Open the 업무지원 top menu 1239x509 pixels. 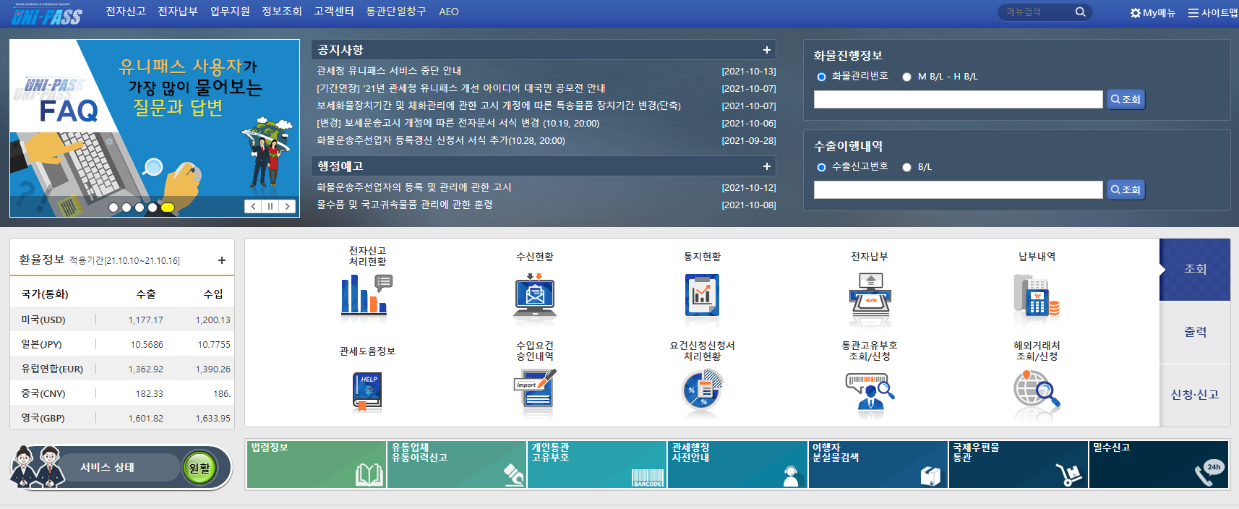(x=230, y=12)
